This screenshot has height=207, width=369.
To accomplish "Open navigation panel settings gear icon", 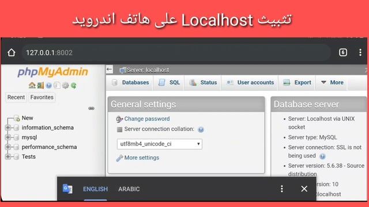I will point(65,86).
